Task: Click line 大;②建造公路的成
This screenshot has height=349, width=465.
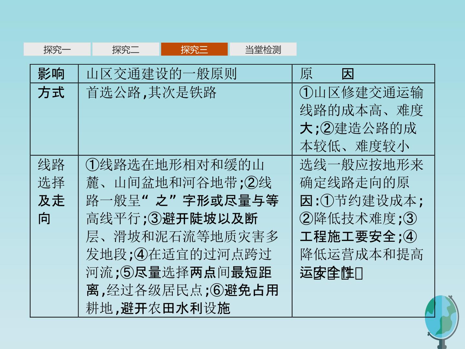Action: coord(358,129)
